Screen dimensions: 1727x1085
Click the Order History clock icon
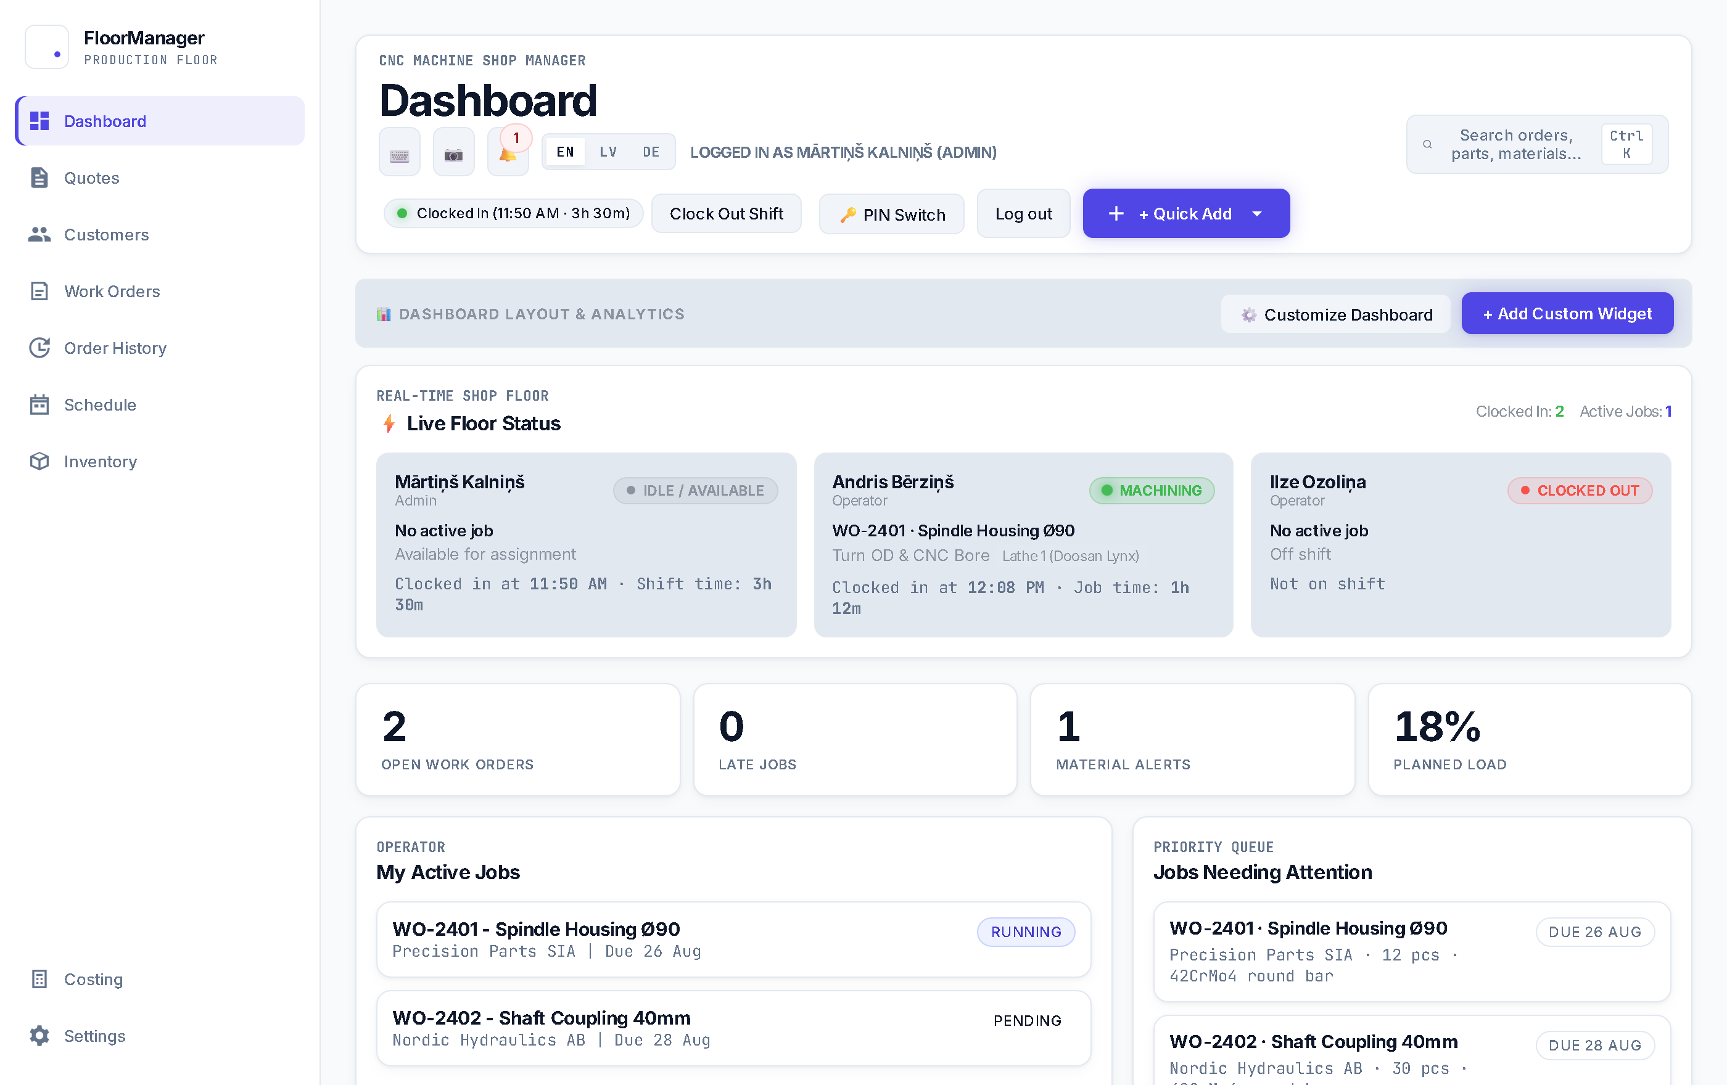[39, 348]
